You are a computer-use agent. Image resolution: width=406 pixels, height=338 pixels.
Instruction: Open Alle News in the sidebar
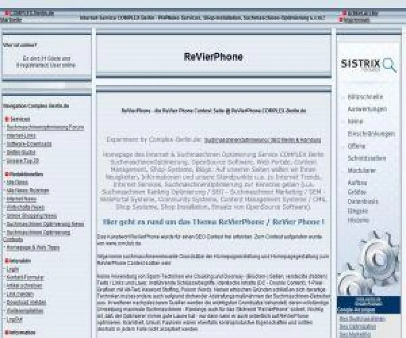(17, 182)
